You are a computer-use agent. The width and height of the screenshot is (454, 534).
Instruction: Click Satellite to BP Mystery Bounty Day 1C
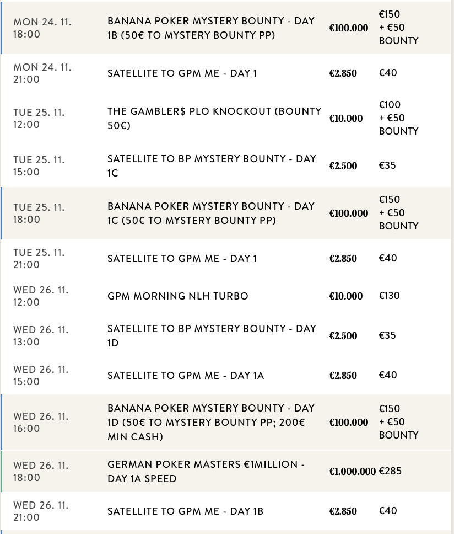(x=212, y=165)
